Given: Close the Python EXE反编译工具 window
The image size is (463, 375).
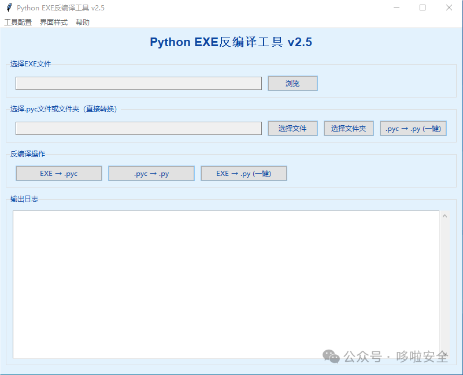Looking at the screenshot, I should (x=449, y=7).
